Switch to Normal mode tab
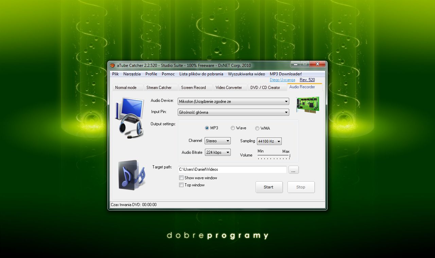435x258 pixels. [x=127, y=88]
